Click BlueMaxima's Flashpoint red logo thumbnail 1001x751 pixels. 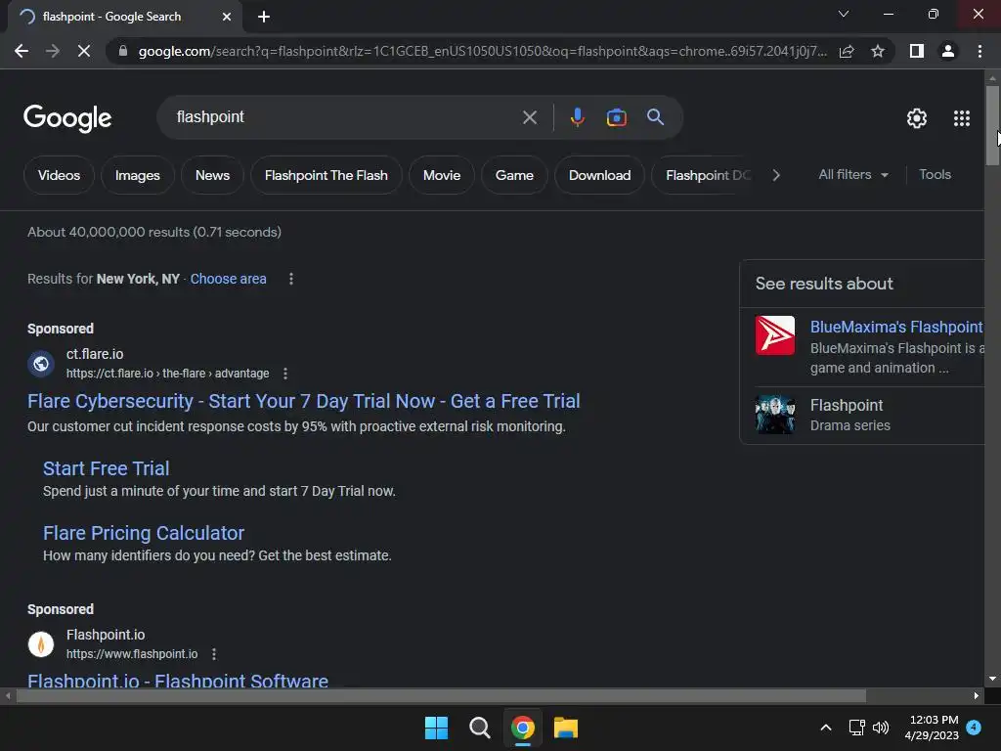tap(775, 335)
